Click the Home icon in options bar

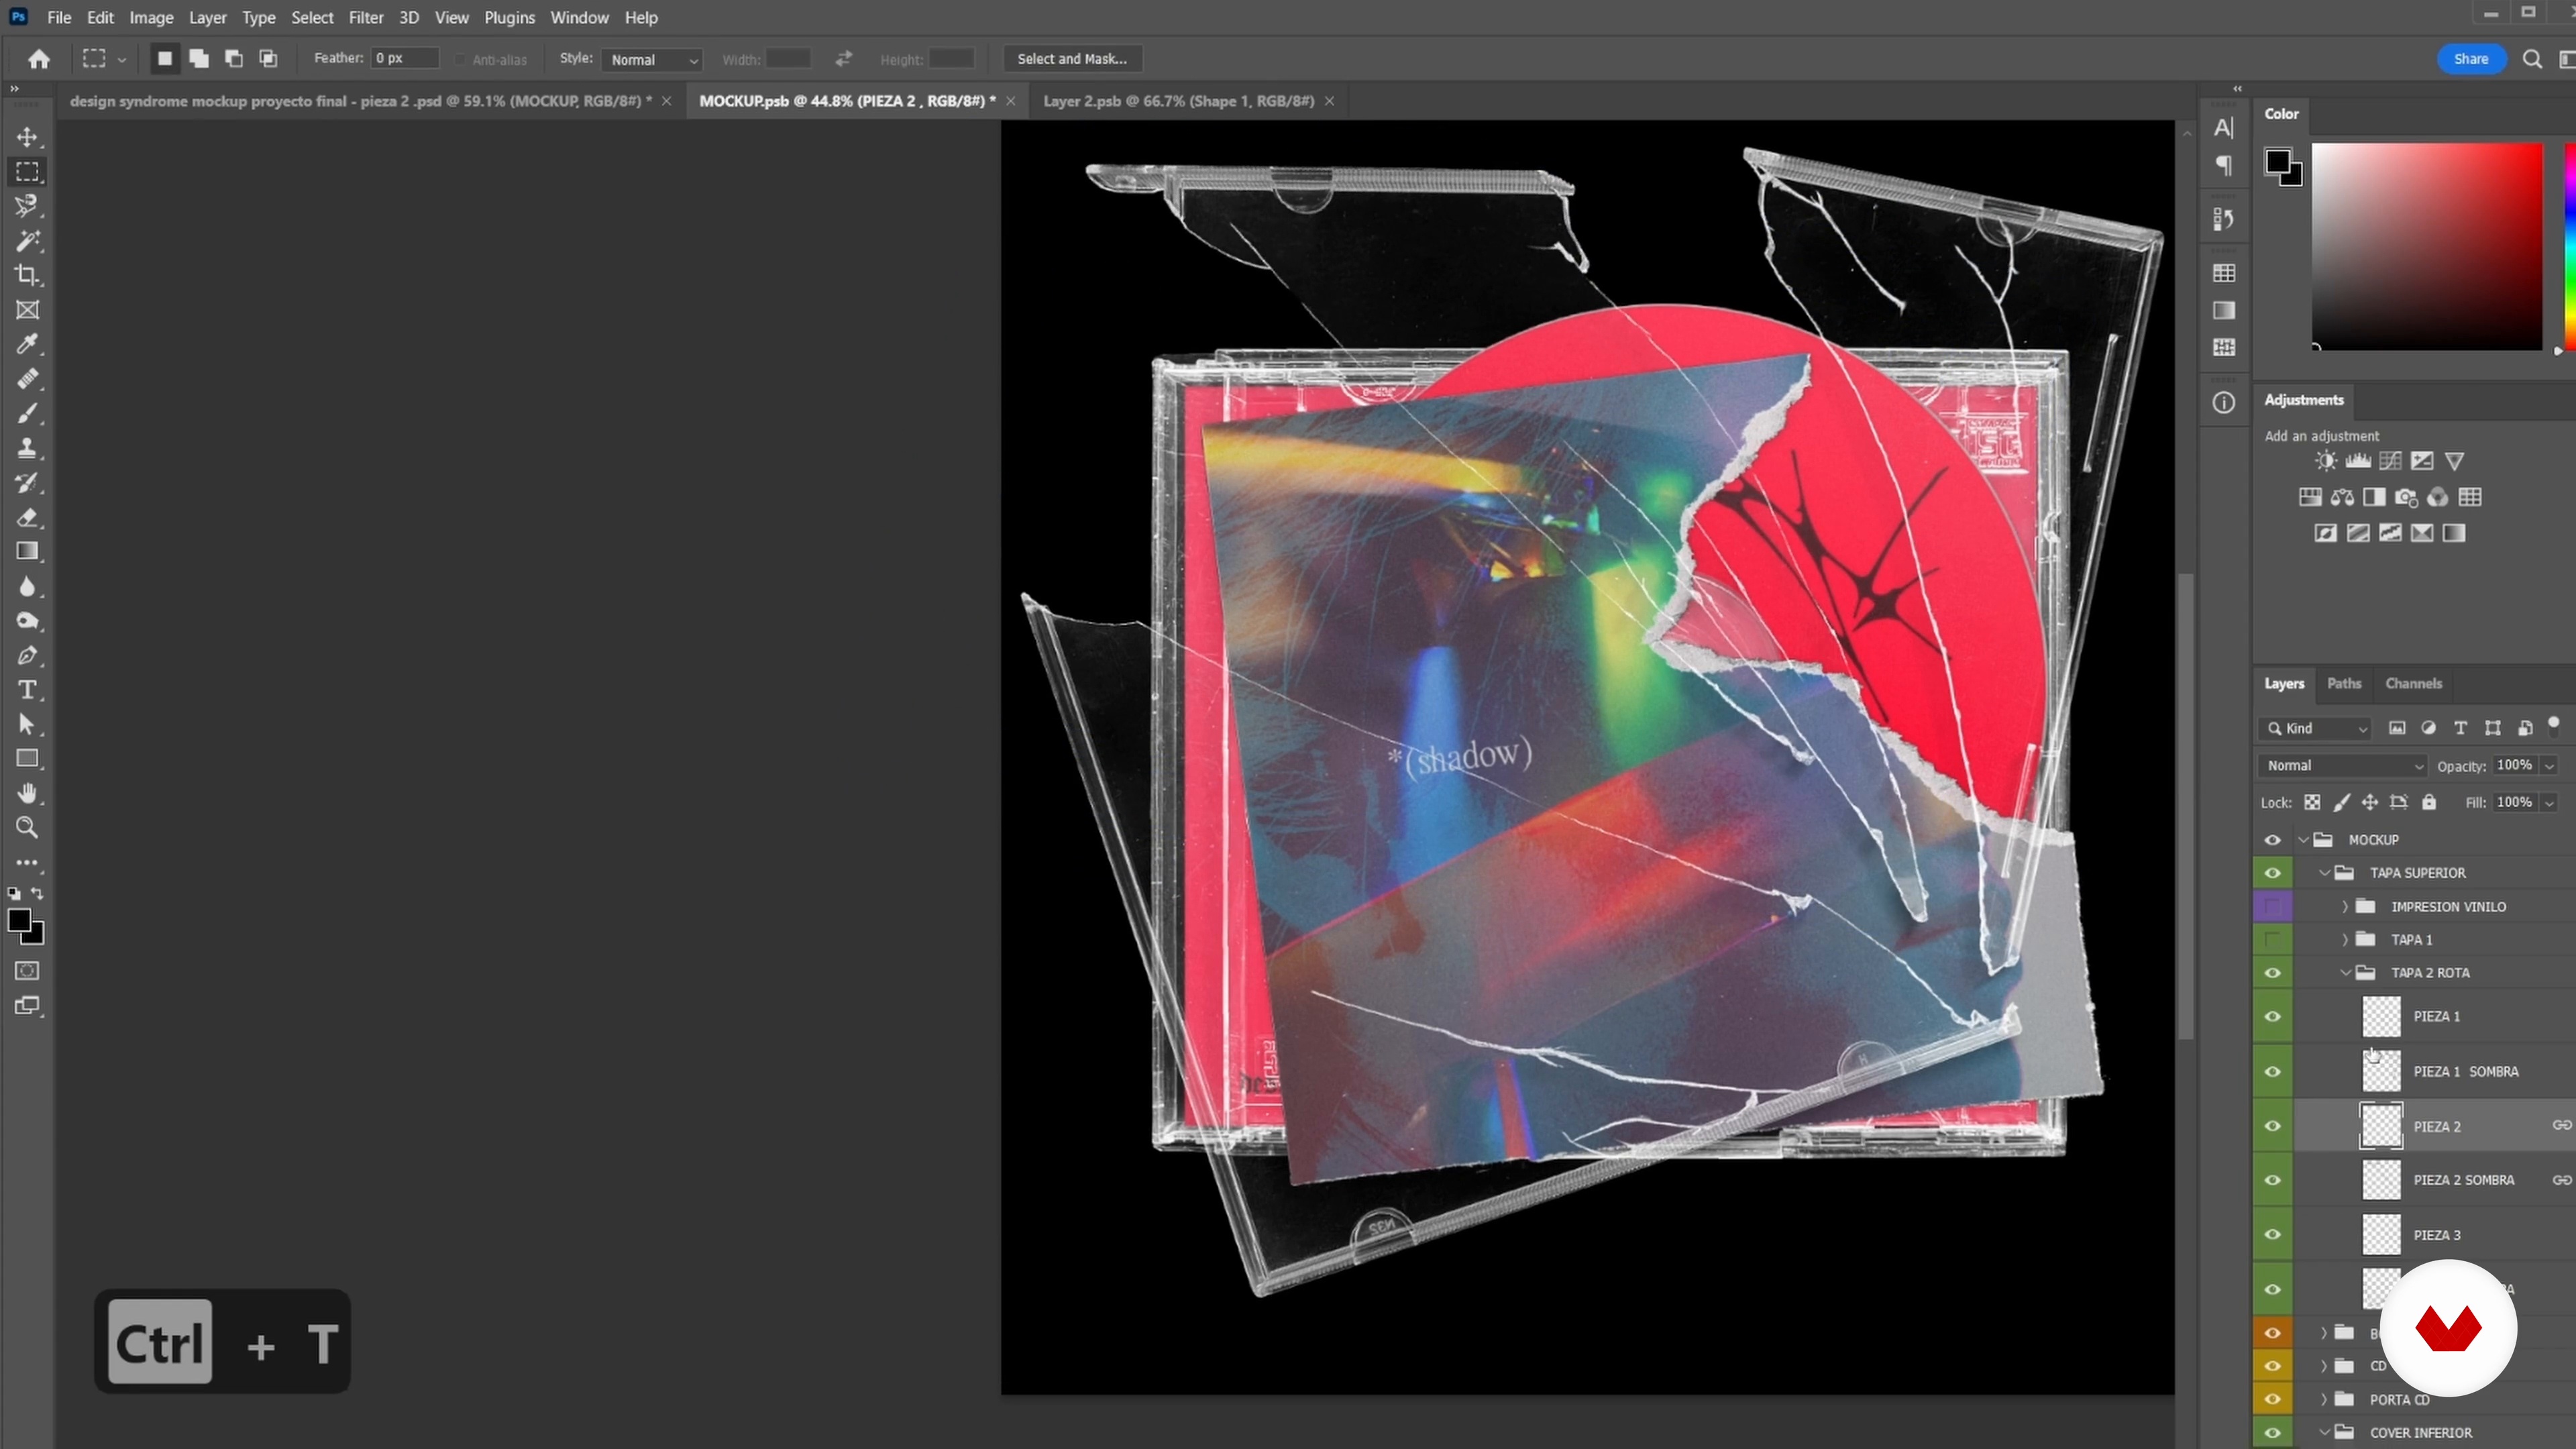[39, 59]
